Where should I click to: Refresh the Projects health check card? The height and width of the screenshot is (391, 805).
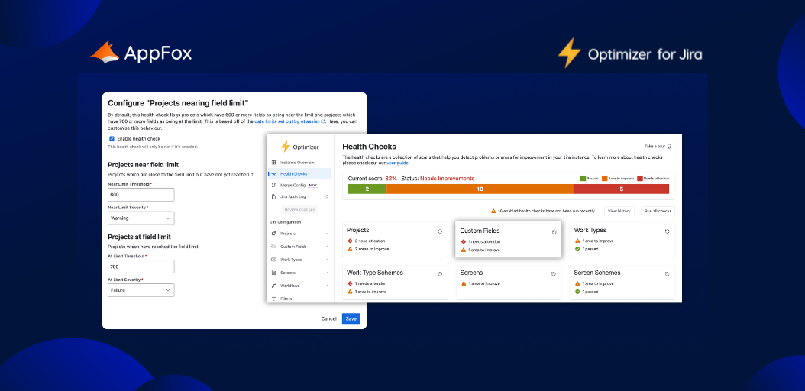[x=439, y=231]
